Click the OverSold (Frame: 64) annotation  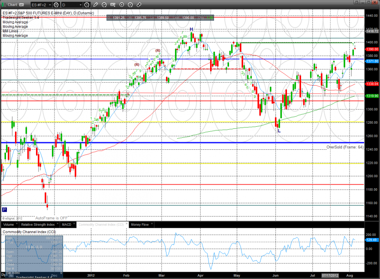[x=345, y=147]
